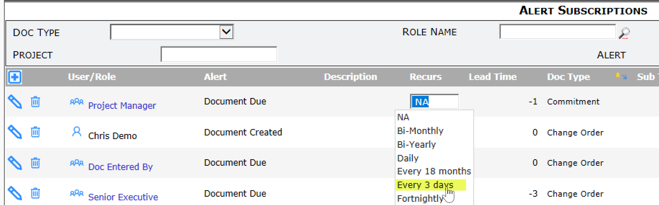Delete the Chris Demo subscription
The height and width of the screenshot is (205, 659).
35,132
